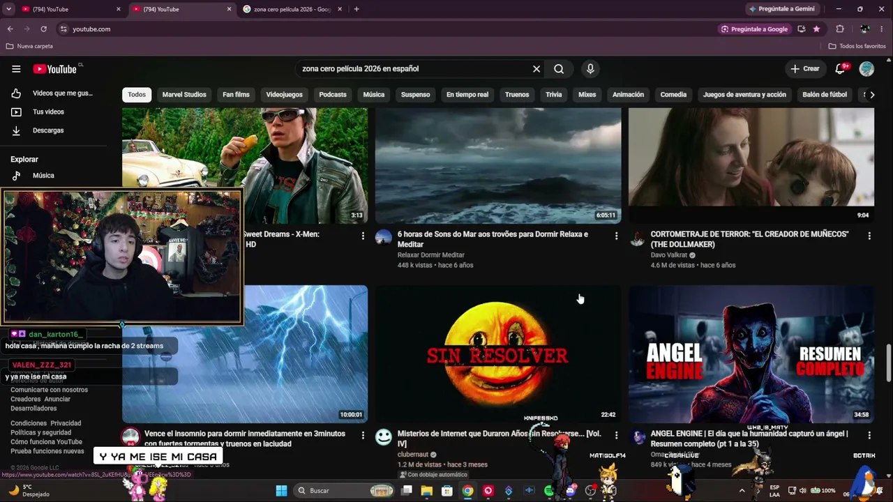Open Spotify from the taskbar
The height and width of the screenshot is (502, 893).
(549, 491)
